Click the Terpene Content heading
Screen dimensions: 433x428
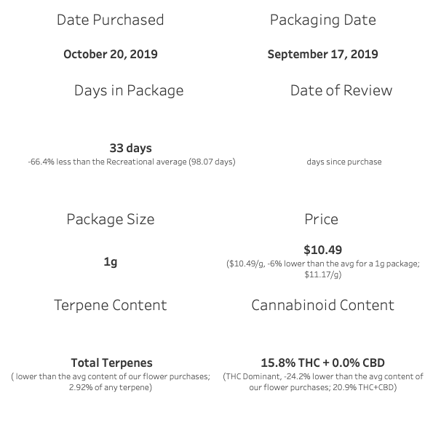tap(110, 305)
